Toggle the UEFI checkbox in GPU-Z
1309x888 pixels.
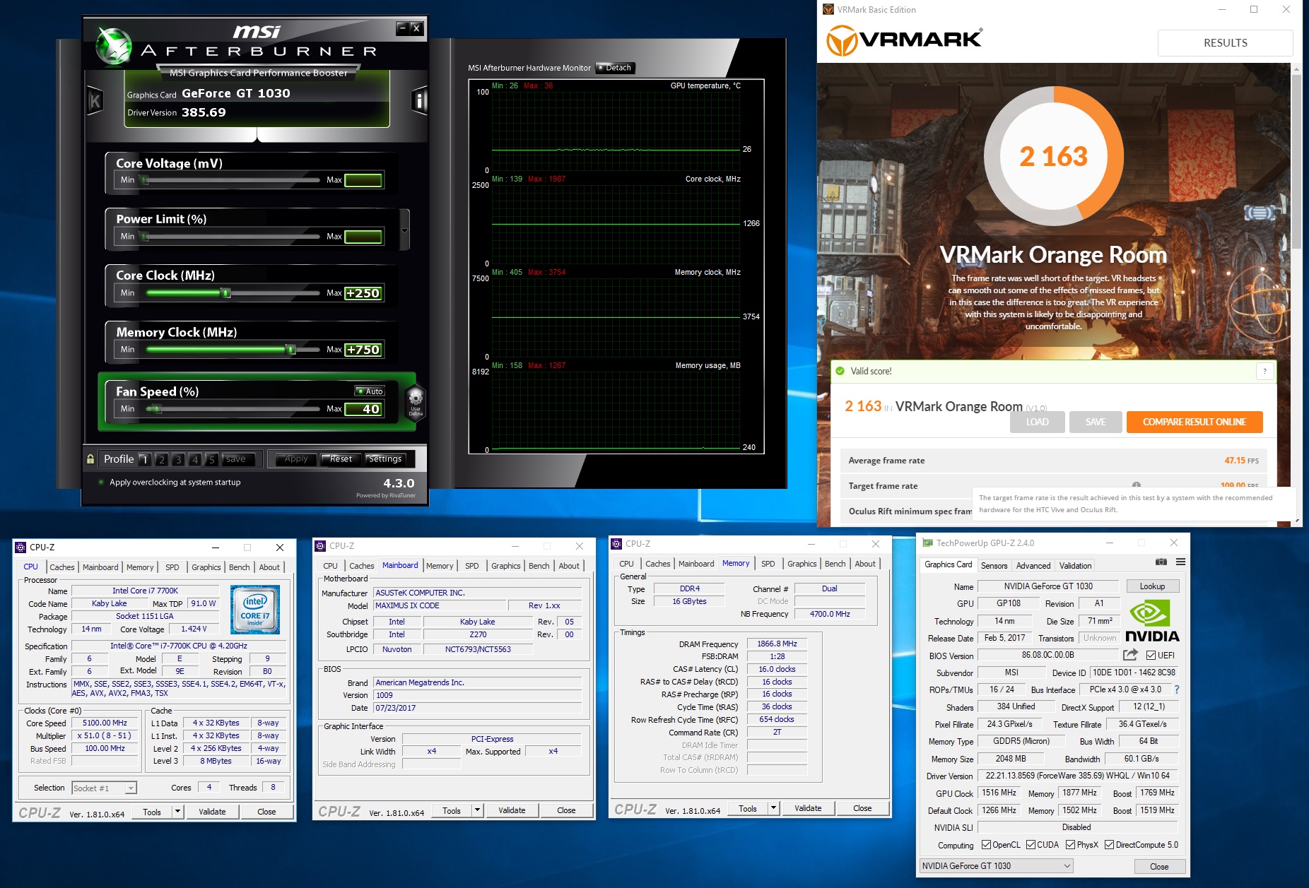(1151, 655)
